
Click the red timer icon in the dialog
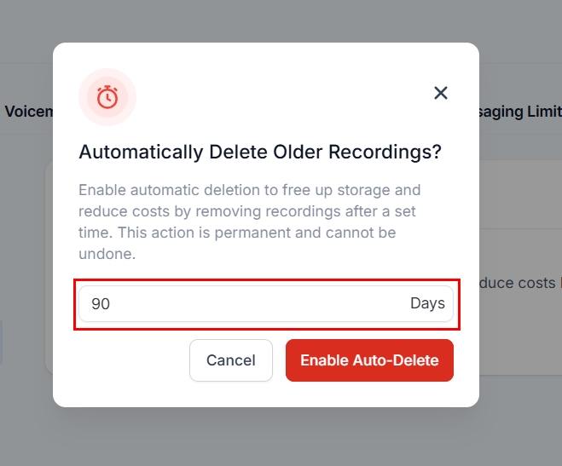pyautogui.click(x=107, y=97)
